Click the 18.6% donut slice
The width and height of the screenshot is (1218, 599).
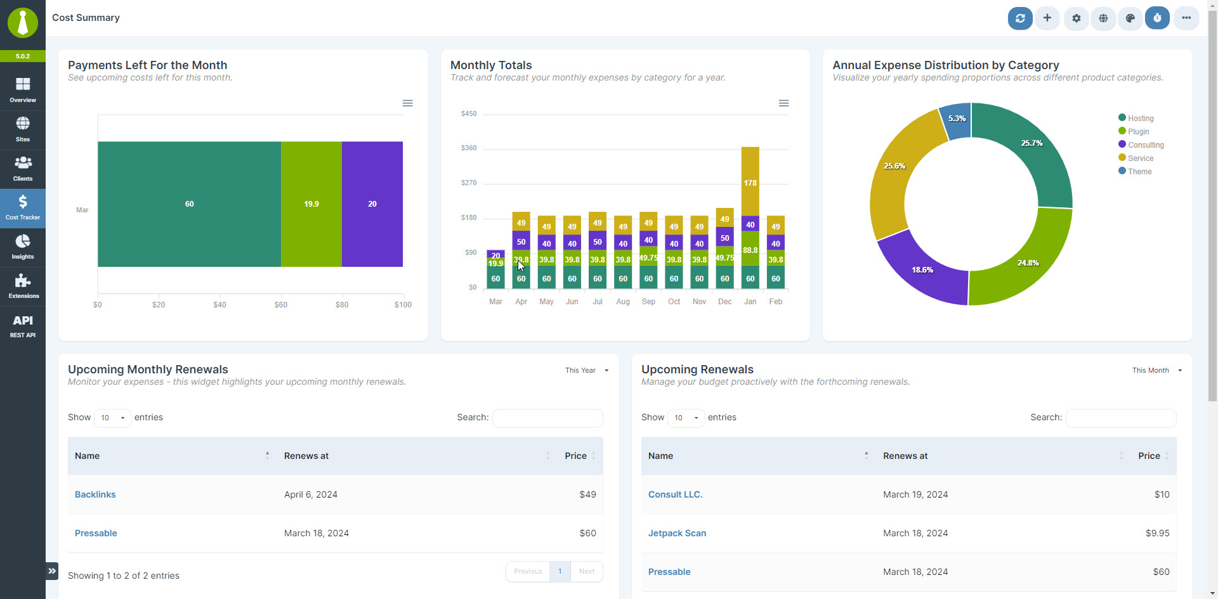pos(922,269)
